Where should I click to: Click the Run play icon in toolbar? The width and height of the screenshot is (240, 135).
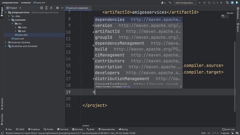click(x=199, y=3)
